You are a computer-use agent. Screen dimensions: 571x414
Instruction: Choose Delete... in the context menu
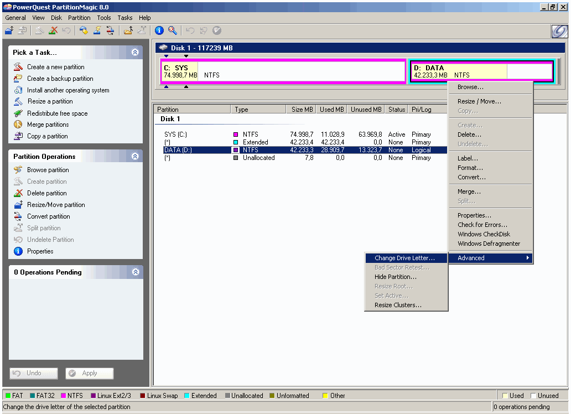click(x=491, y=134)
